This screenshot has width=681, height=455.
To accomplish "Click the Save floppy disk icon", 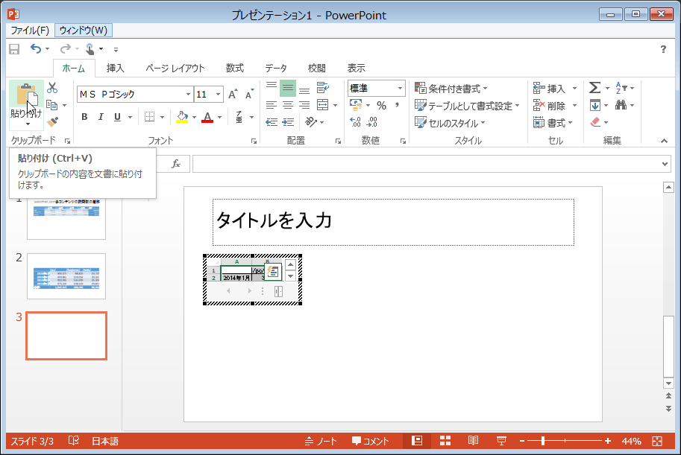I will [14, 49].
